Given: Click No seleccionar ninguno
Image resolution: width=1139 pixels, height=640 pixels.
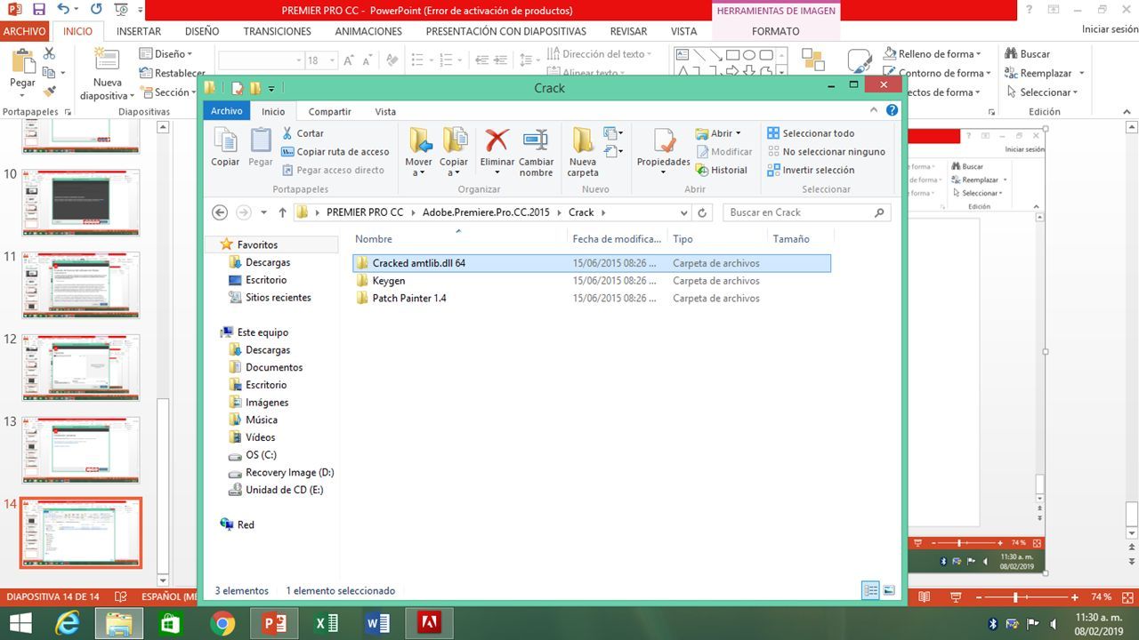Looking at the screenshot, I should [826, 152].
